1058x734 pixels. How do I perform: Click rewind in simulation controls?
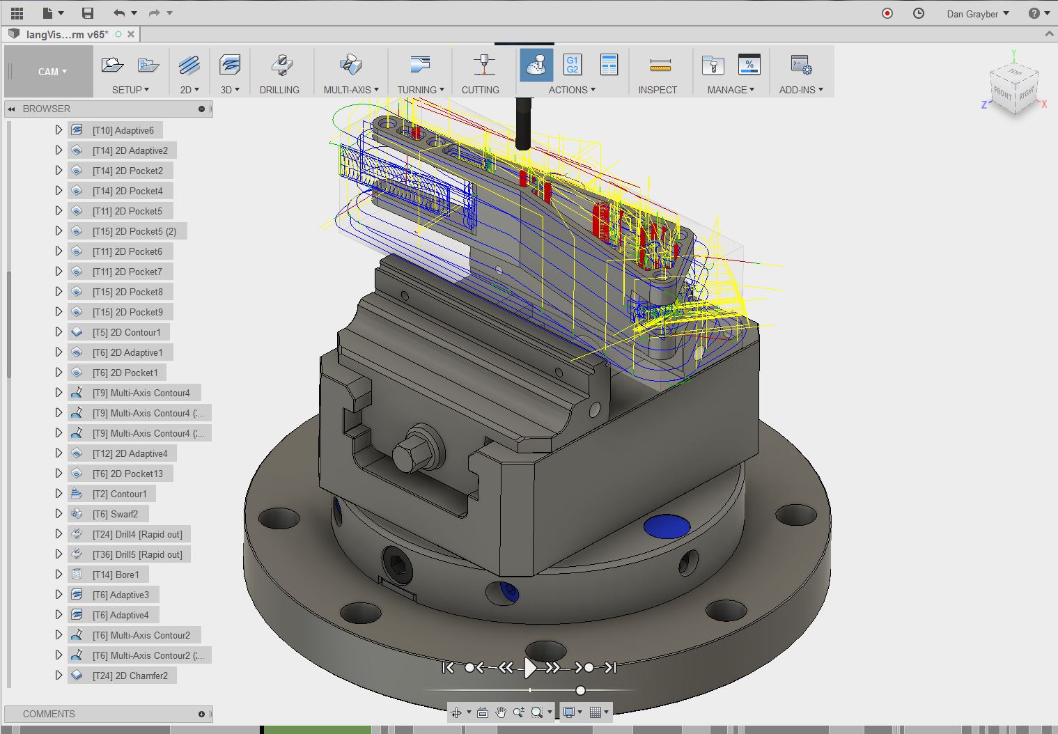coord(506,667)
